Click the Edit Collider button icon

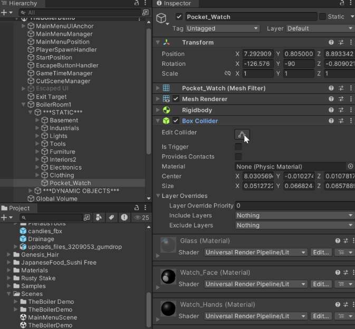(x=242, y=135)
